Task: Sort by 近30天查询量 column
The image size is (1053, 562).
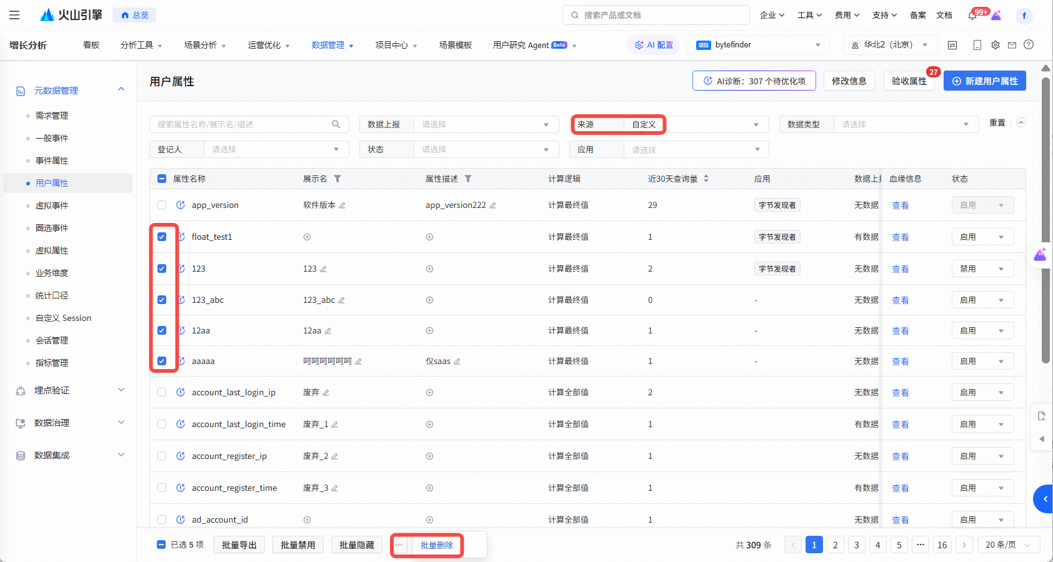Action: pos(706,179)
